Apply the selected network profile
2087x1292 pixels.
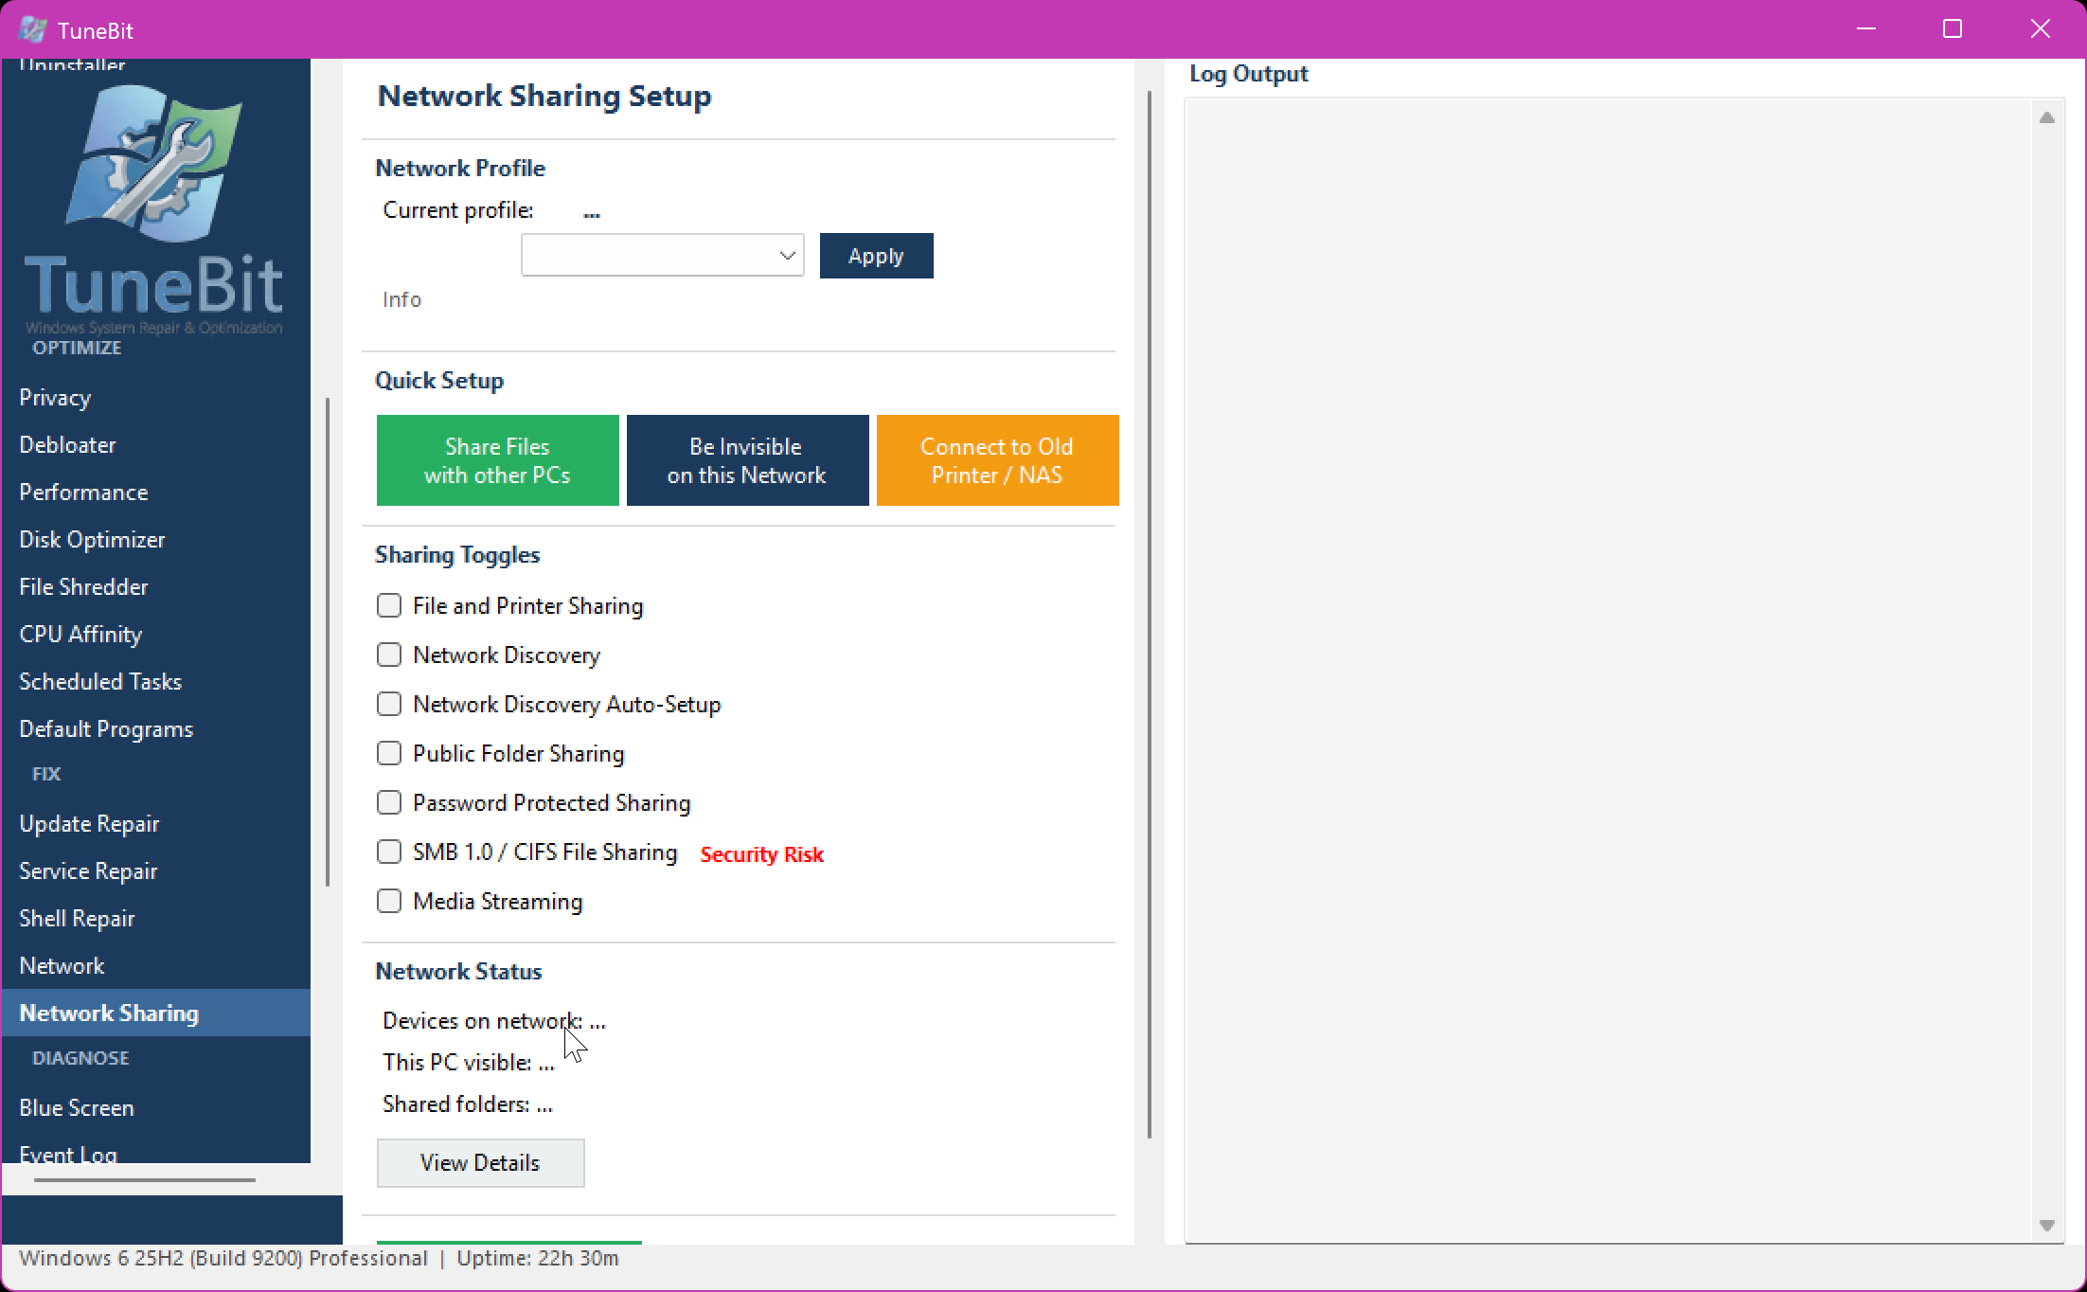(x=876, y=256)
